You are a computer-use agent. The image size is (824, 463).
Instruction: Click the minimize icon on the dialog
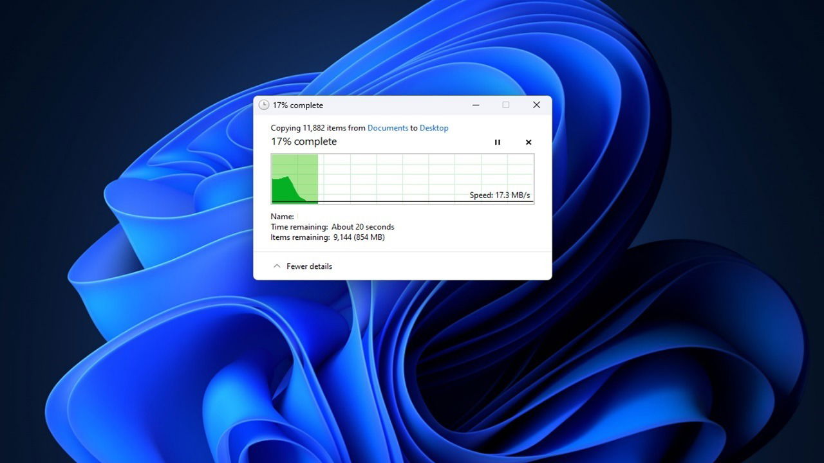click(x=475, y=104)
